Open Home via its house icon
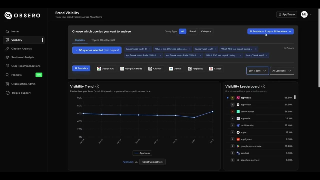This screenshot has height=180, width=320. point(7,31)
